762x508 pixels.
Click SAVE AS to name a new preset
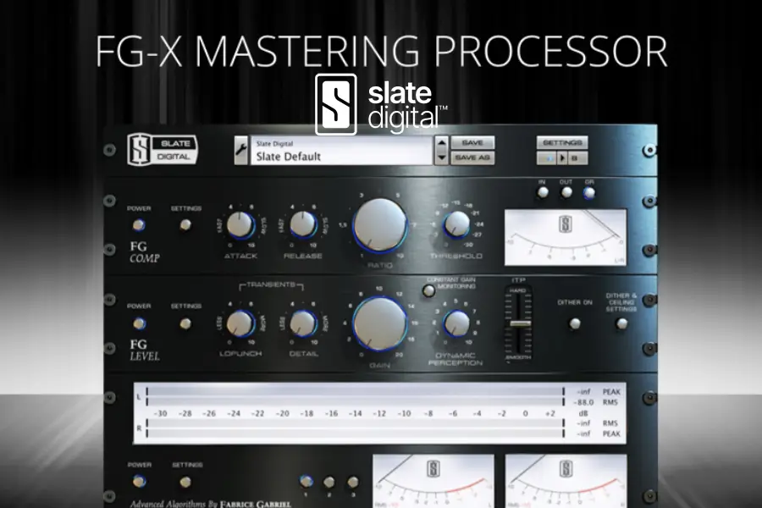point(473,157)
